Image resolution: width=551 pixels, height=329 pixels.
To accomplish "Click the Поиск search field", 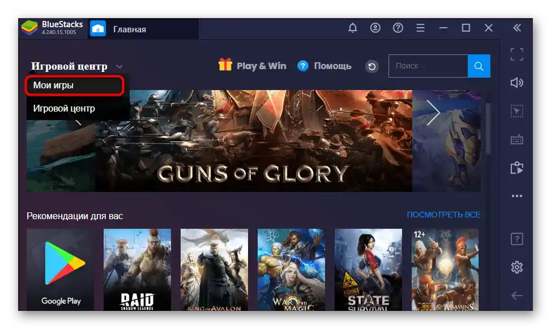I will [428, 66].
